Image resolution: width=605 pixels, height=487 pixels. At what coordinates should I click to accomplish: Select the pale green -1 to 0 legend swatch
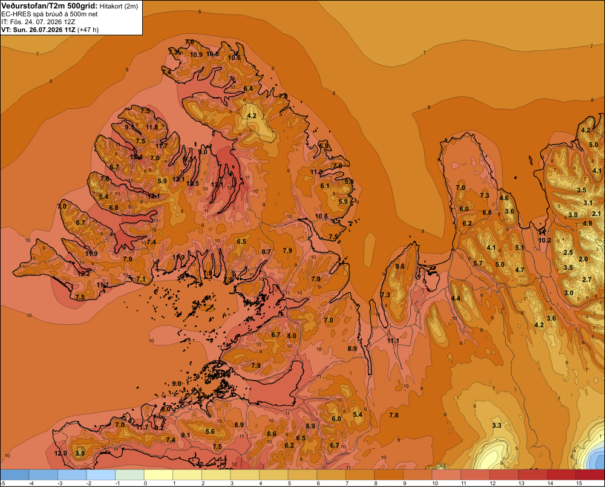click(x=129, y=475)
